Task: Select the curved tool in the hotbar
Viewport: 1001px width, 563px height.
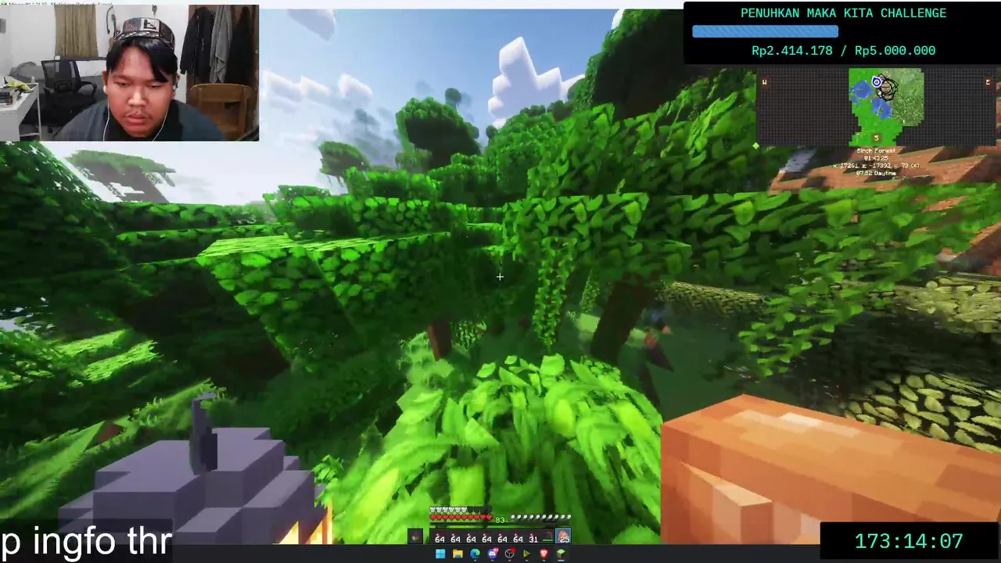Action: (x=548, y=537)
